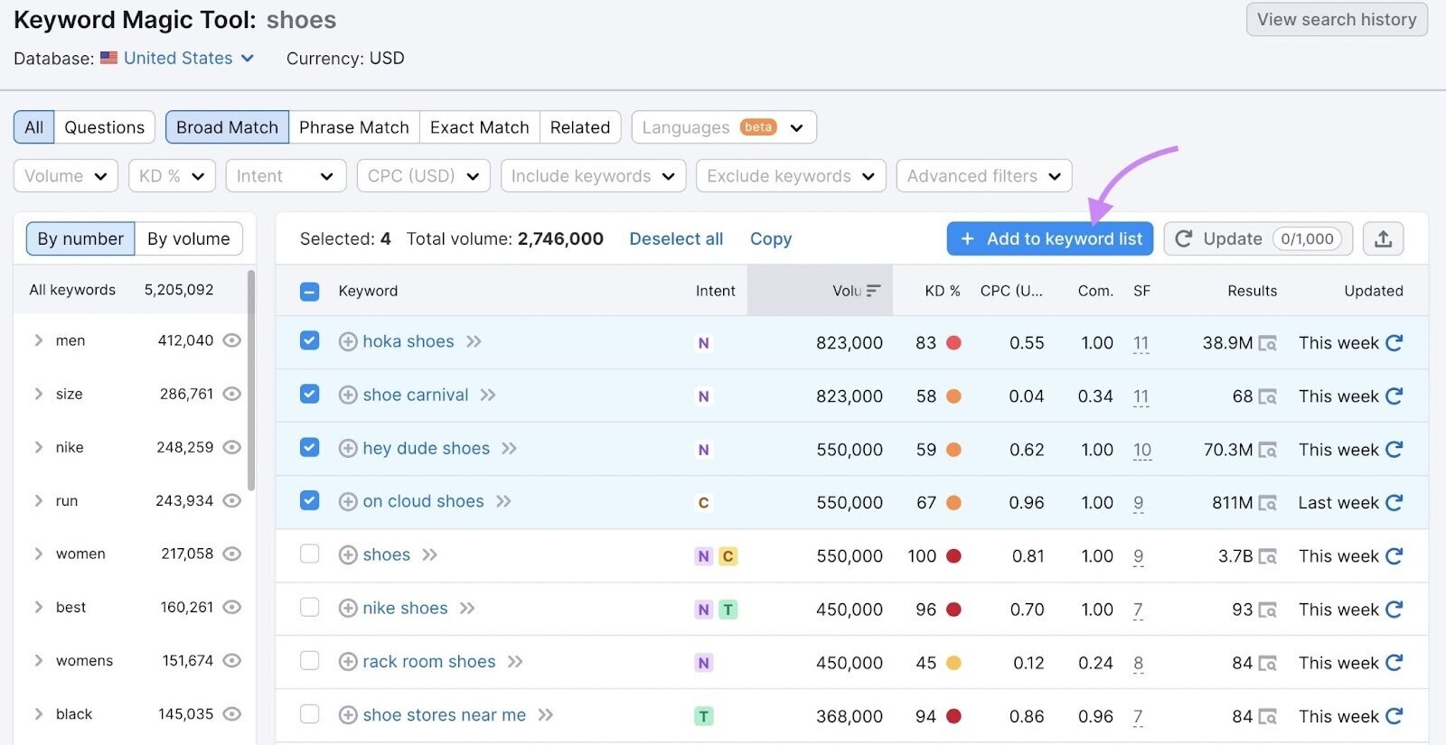Image resolution: width=1446 pixels, height=745 pixels.
Task: Switch grouping to By volume
Action: click(189, 239)
